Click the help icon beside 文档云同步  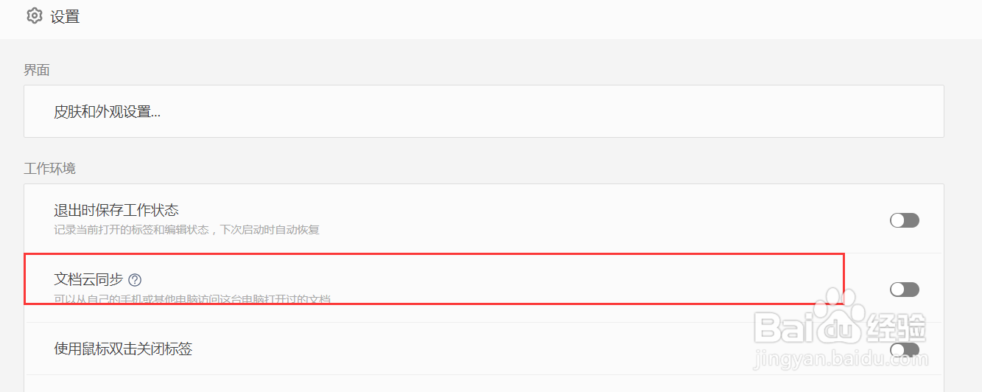pyautogui.click(x=135, y=280)
